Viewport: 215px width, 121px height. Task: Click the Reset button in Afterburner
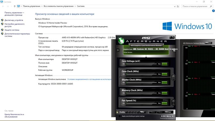pos(160,112)
